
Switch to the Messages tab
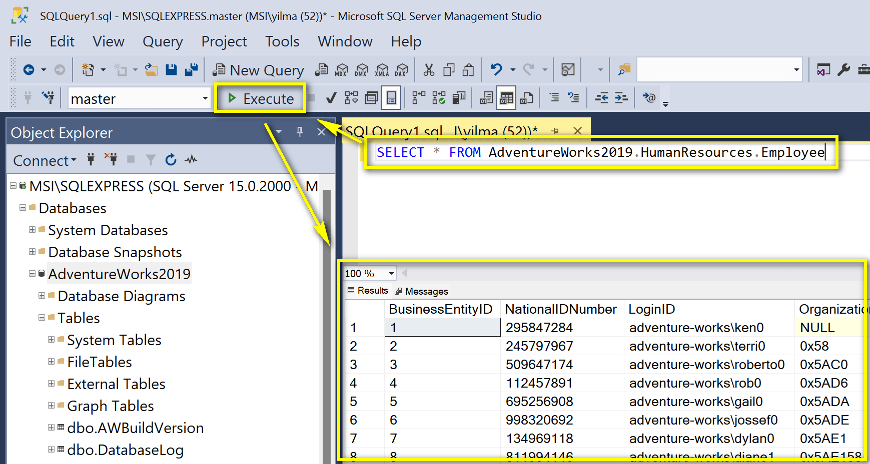coord(421,291)
